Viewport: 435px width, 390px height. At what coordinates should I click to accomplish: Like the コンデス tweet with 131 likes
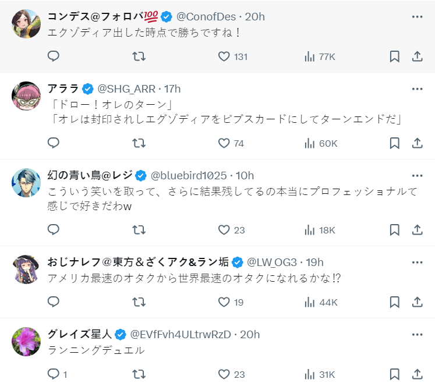point(224,56)
